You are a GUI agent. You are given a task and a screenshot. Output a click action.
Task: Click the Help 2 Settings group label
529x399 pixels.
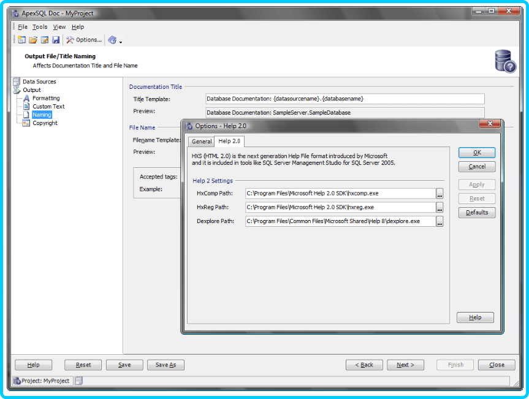pyautogui.click(x=213, y=181)
